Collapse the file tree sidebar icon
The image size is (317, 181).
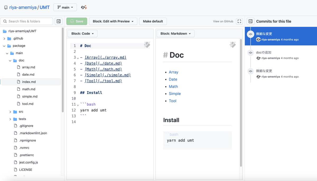[x=59, y=21]
